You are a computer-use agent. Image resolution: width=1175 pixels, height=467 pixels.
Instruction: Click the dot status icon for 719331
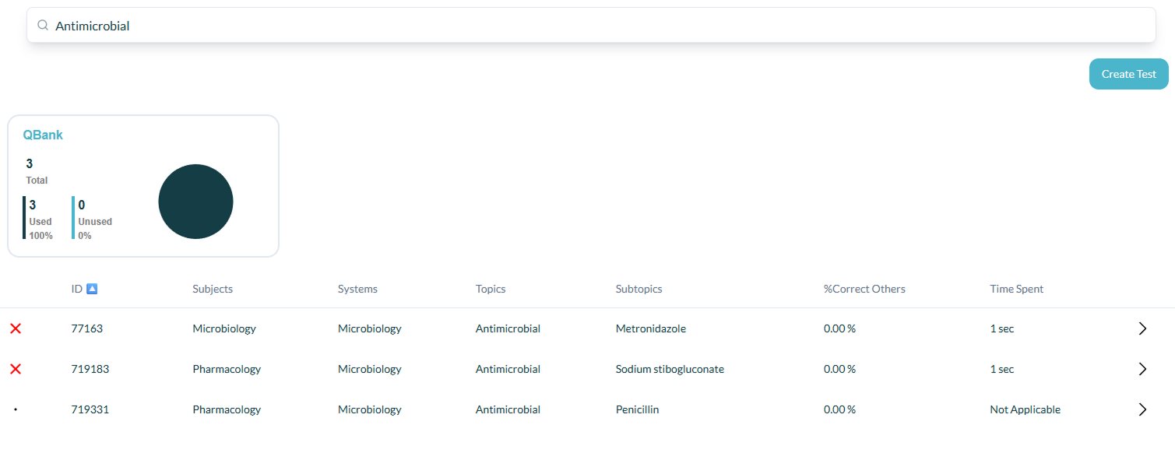point(16,409)
